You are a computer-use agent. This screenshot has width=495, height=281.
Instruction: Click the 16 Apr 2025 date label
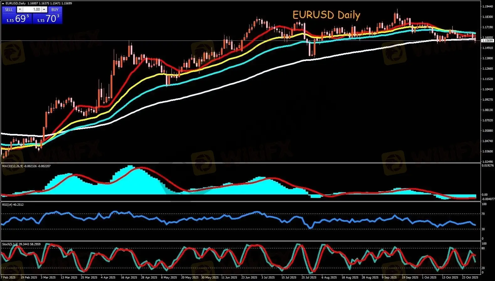coord(129,278)
